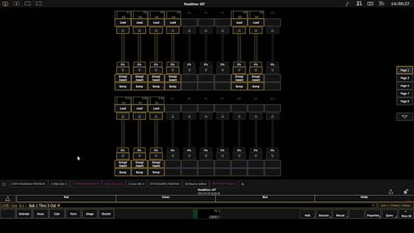
Task: Click the unlocked padlock icon above White
Action: [x=406, y=191]
